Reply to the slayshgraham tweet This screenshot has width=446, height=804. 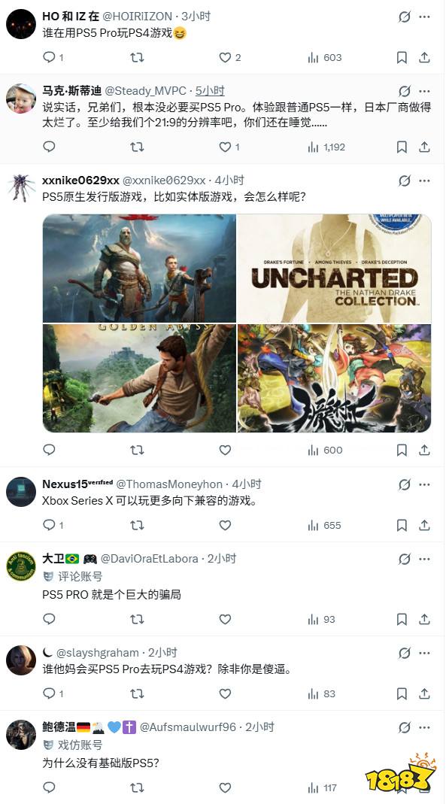coord(49,693)
